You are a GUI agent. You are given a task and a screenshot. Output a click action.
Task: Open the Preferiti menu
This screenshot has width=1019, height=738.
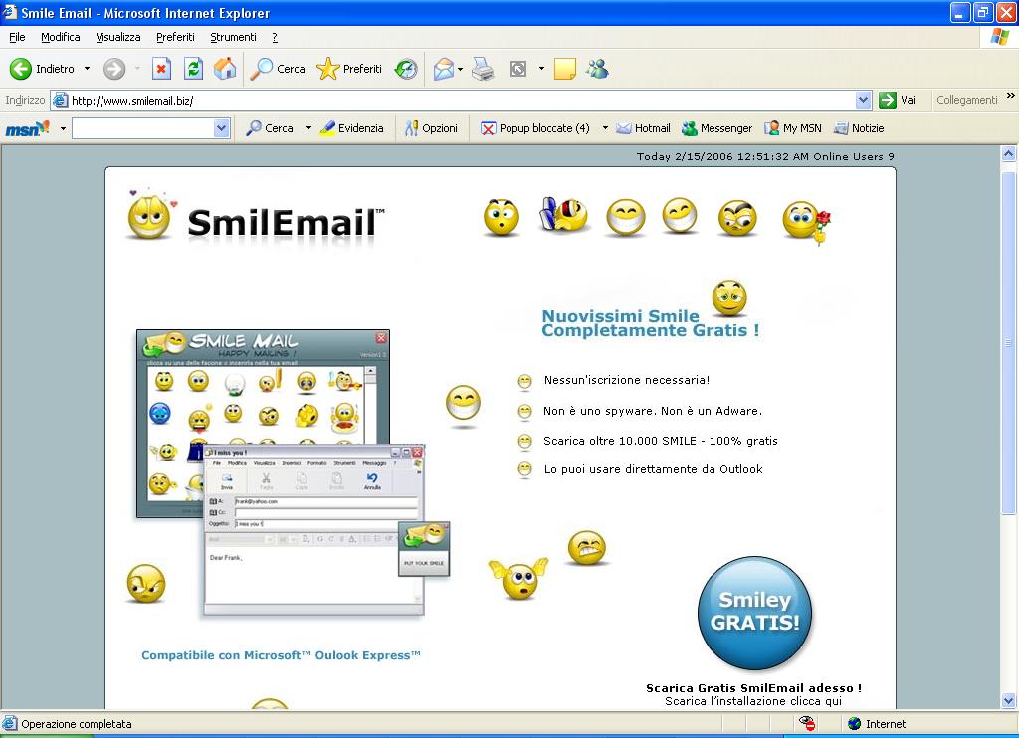(175, 37)
